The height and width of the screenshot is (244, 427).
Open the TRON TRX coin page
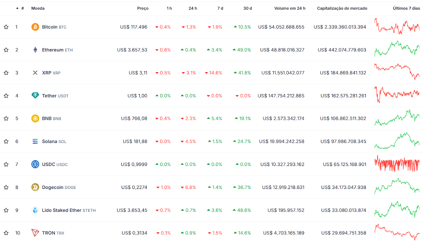pyautogui.click(x=53, y=233)
